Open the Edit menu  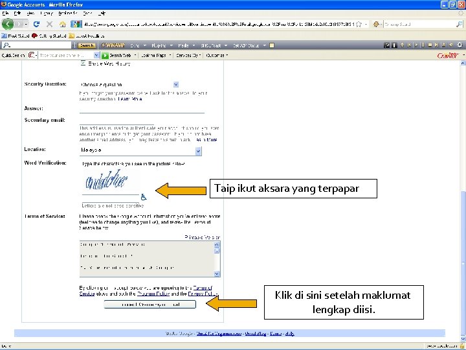click(x=17, y=13)
